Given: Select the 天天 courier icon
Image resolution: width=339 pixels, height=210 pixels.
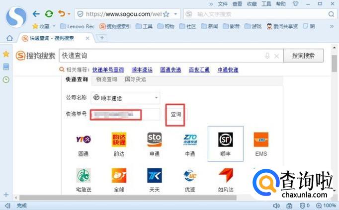Looking at the screenshot, I should click(154, 176).
